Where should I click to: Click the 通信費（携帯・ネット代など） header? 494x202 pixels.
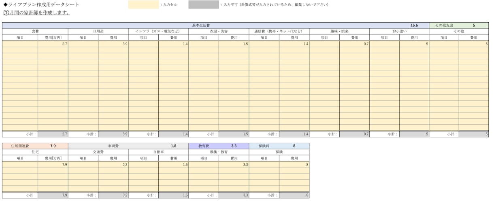(x=279, y=31)
